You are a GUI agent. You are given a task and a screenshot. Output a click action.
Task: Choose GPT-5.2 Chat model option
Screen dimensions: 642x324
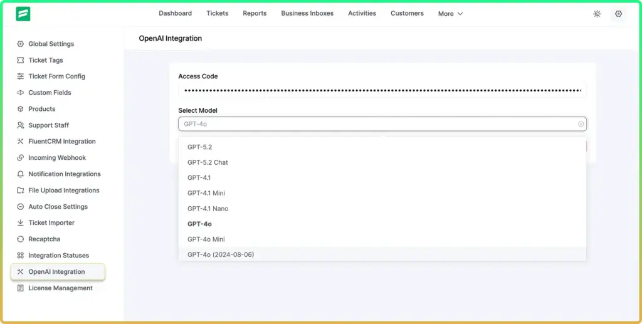[x=382, y=162]
